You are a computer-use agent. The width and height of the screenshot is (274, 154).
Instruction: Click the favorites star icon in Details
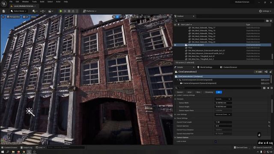pyautogui.click(x=268, y=88)
